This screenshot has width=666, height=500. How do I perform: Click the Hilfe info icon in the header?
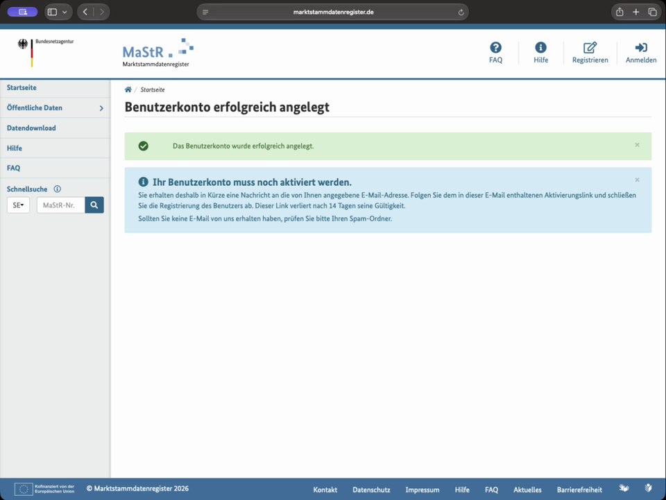click(540, 47)
